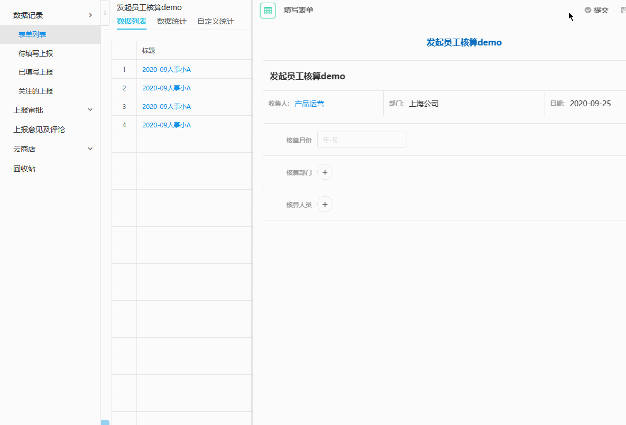Click the green form table icon
The width and height of the screenshot is (626, 425).
(268, 11)
